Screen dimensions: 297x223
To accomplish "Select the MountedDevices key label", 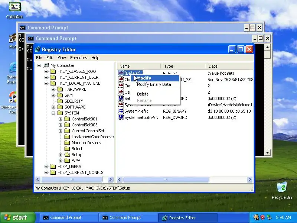I will click(x=87, y=143).
